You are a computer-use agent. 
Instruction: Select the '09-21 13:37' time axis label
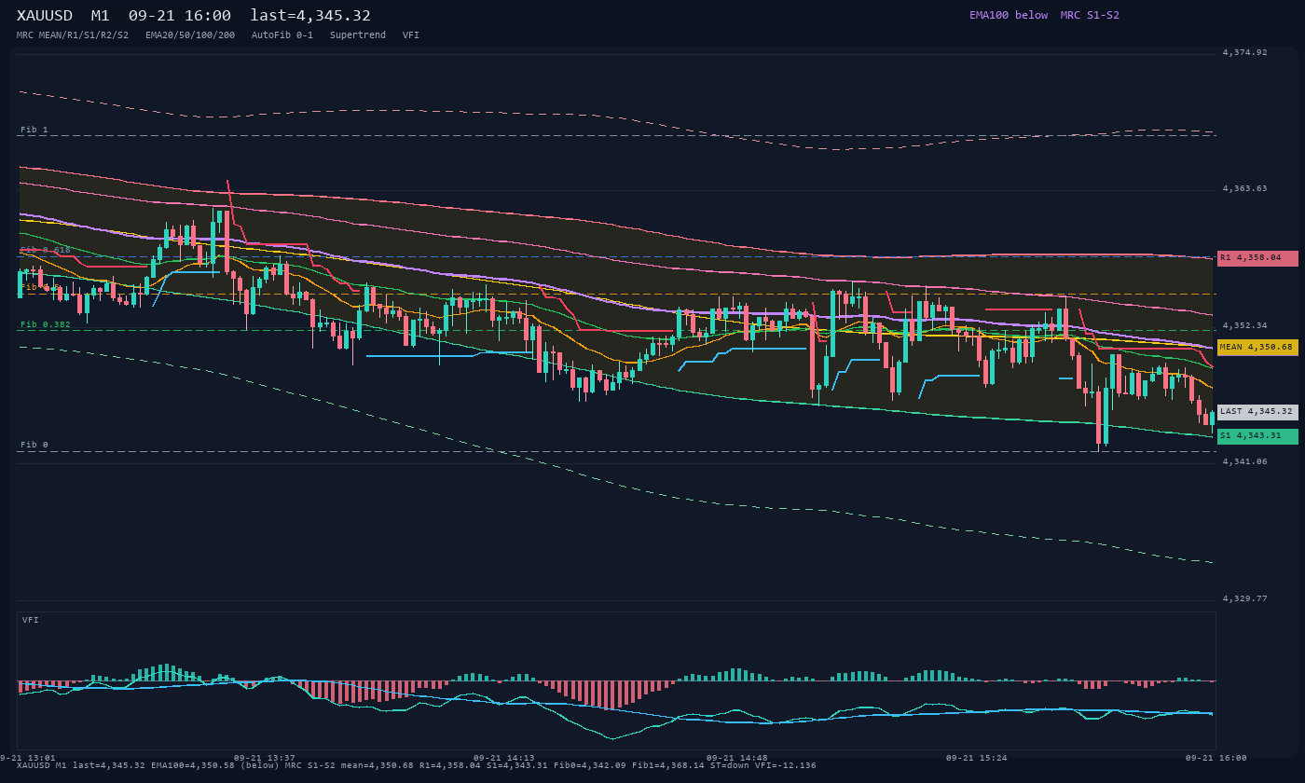pyautogui.click(x=265, y=758)
